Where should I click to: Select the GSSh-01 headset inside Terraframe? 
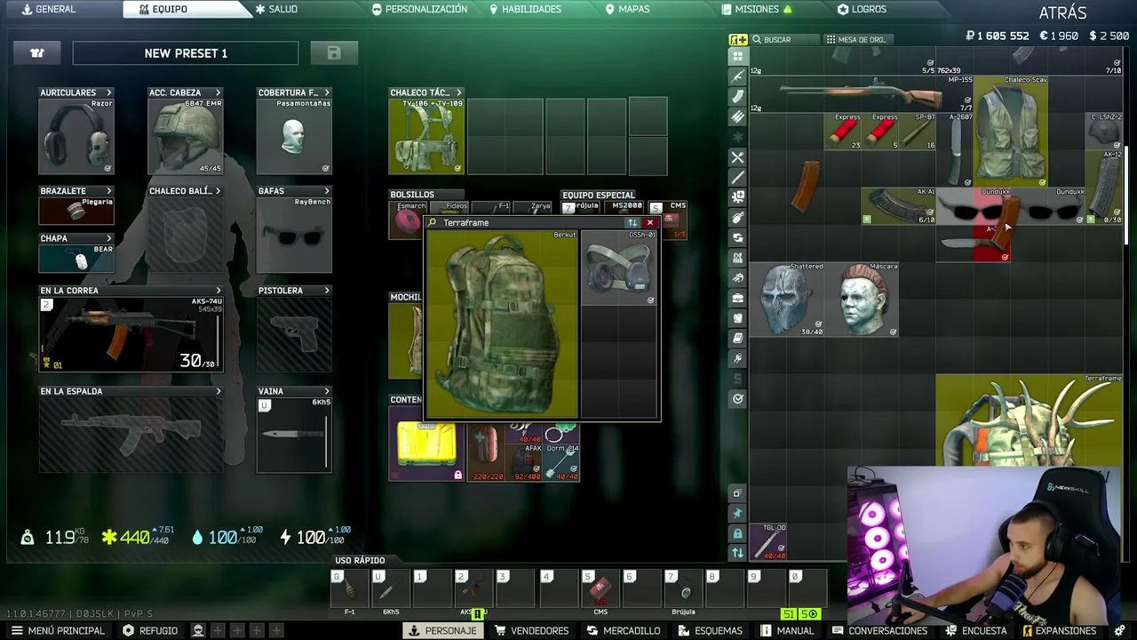click(x=618, y=268)
